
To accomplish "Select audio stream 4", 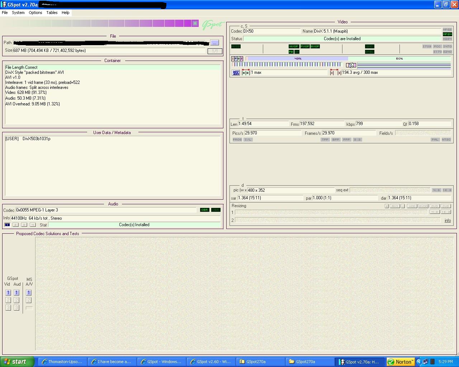I will (33, 225).
